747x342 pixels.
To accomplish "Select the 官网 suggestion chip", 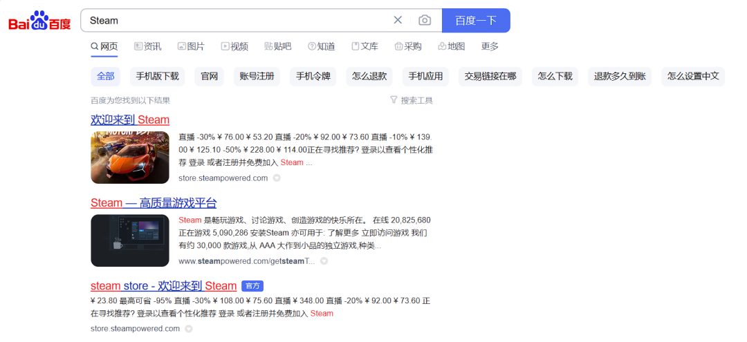I will (209, 77).
